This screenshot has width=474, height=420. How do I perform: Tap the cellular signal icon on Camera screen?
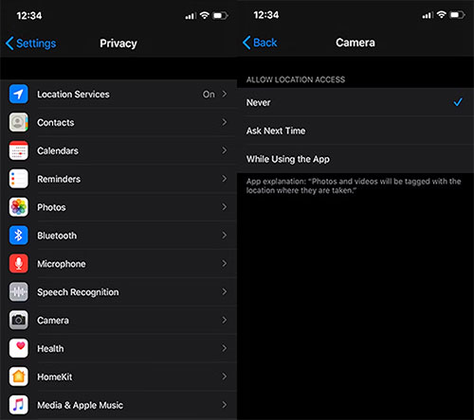point(428,15)
